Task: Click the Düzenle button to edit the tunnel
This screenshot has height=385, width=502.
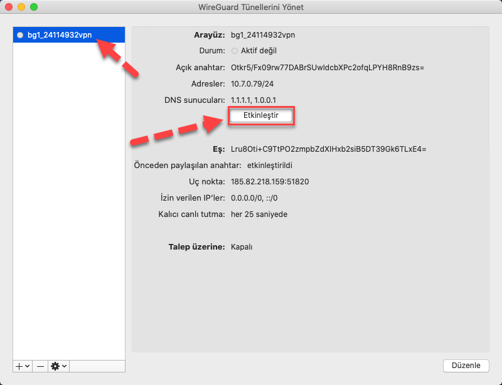Action: click(x=466, y=366)
